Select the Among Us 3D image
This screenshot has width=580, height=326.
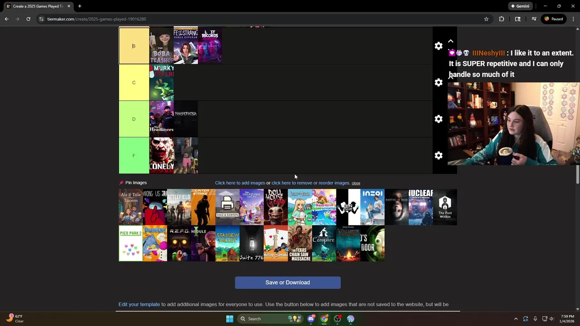click(x=155, y=207)
